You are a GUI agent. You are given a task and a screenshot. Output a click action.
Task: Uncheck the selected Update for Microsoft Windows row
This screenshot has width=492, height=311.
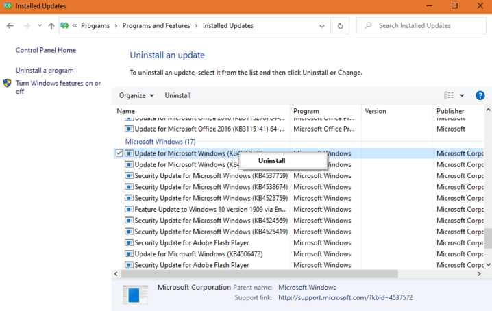coord(119,153)
